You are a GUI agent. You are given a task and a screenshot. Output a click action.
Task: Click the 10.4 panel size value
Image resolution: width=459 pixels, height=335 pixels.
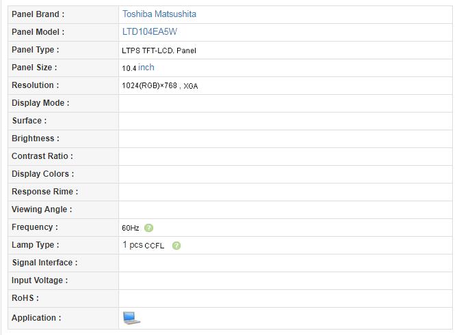129,68
